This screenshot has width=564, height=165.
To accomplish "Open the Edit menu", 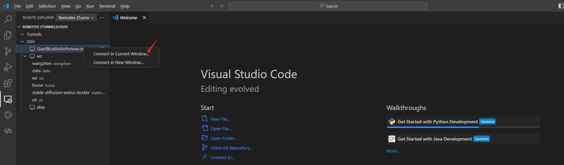I will point(30,6).
